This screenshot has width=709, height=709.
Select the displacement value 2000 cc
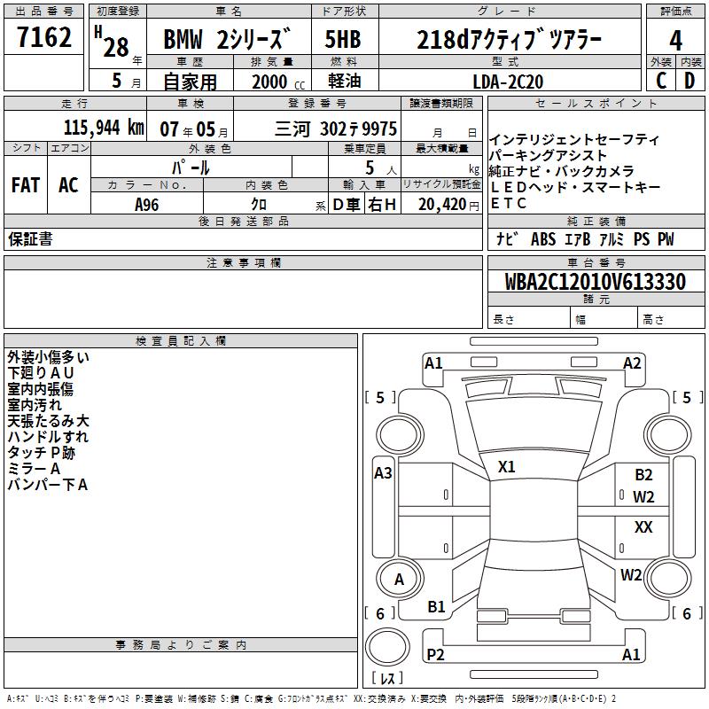[x=278, y=82]
